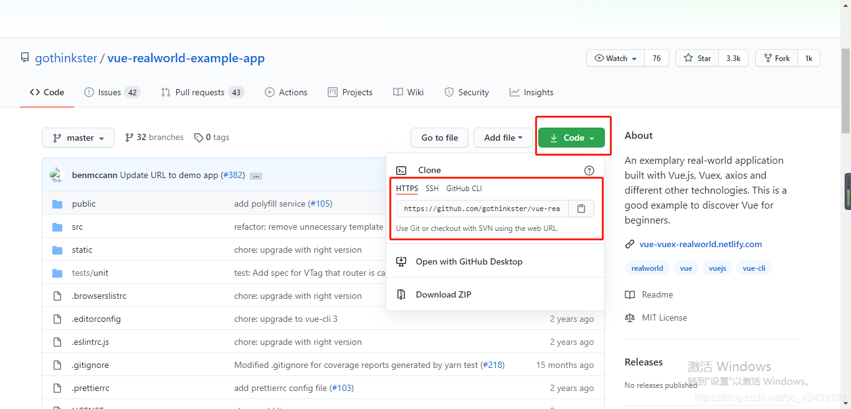Viewport: 851px width, 409px height.
Task: Click benmccann's avatar image
Action: (x=57, y=175)
